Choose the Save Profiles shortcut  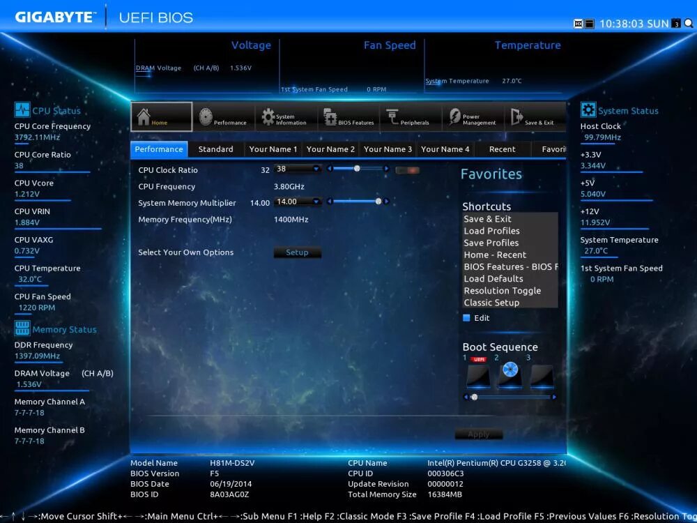[x=510, y=243]
